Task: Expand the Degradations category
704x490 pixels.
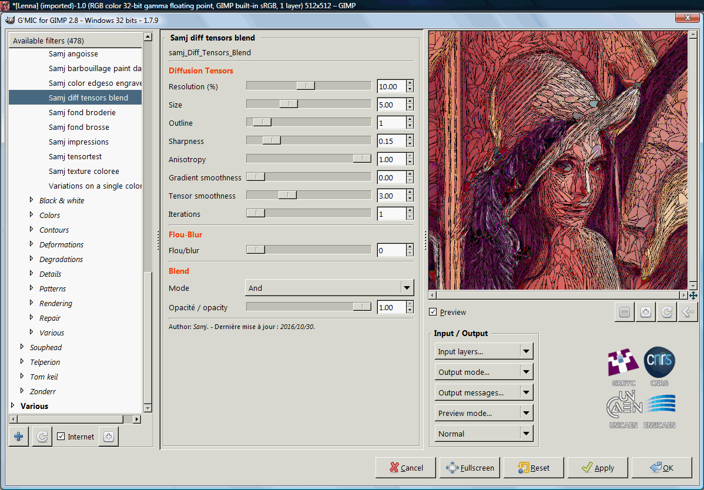Action: [x=31, y=259]
